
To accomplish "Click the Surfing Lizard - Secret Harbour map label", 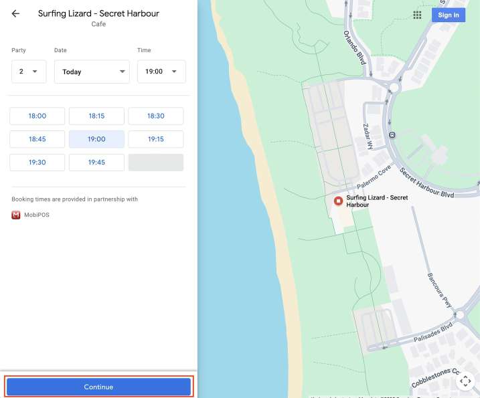I will [x=377, y=201].
